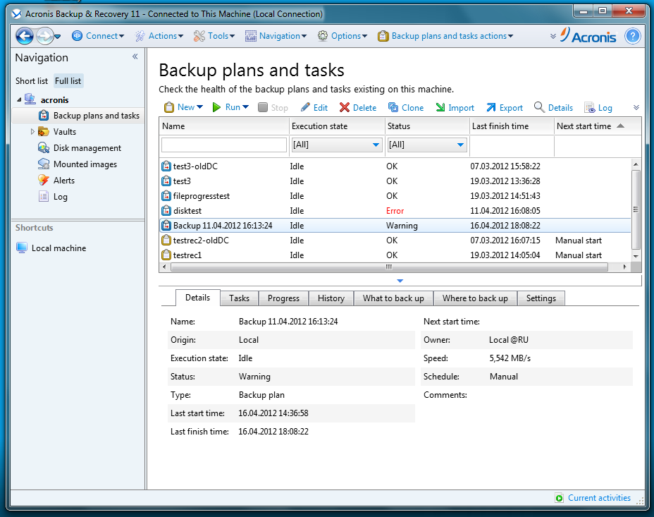Image resolution: width=654 pixels, height=517 pixels.
Task: Open Log in navigation tree
Action: (53, 197)
